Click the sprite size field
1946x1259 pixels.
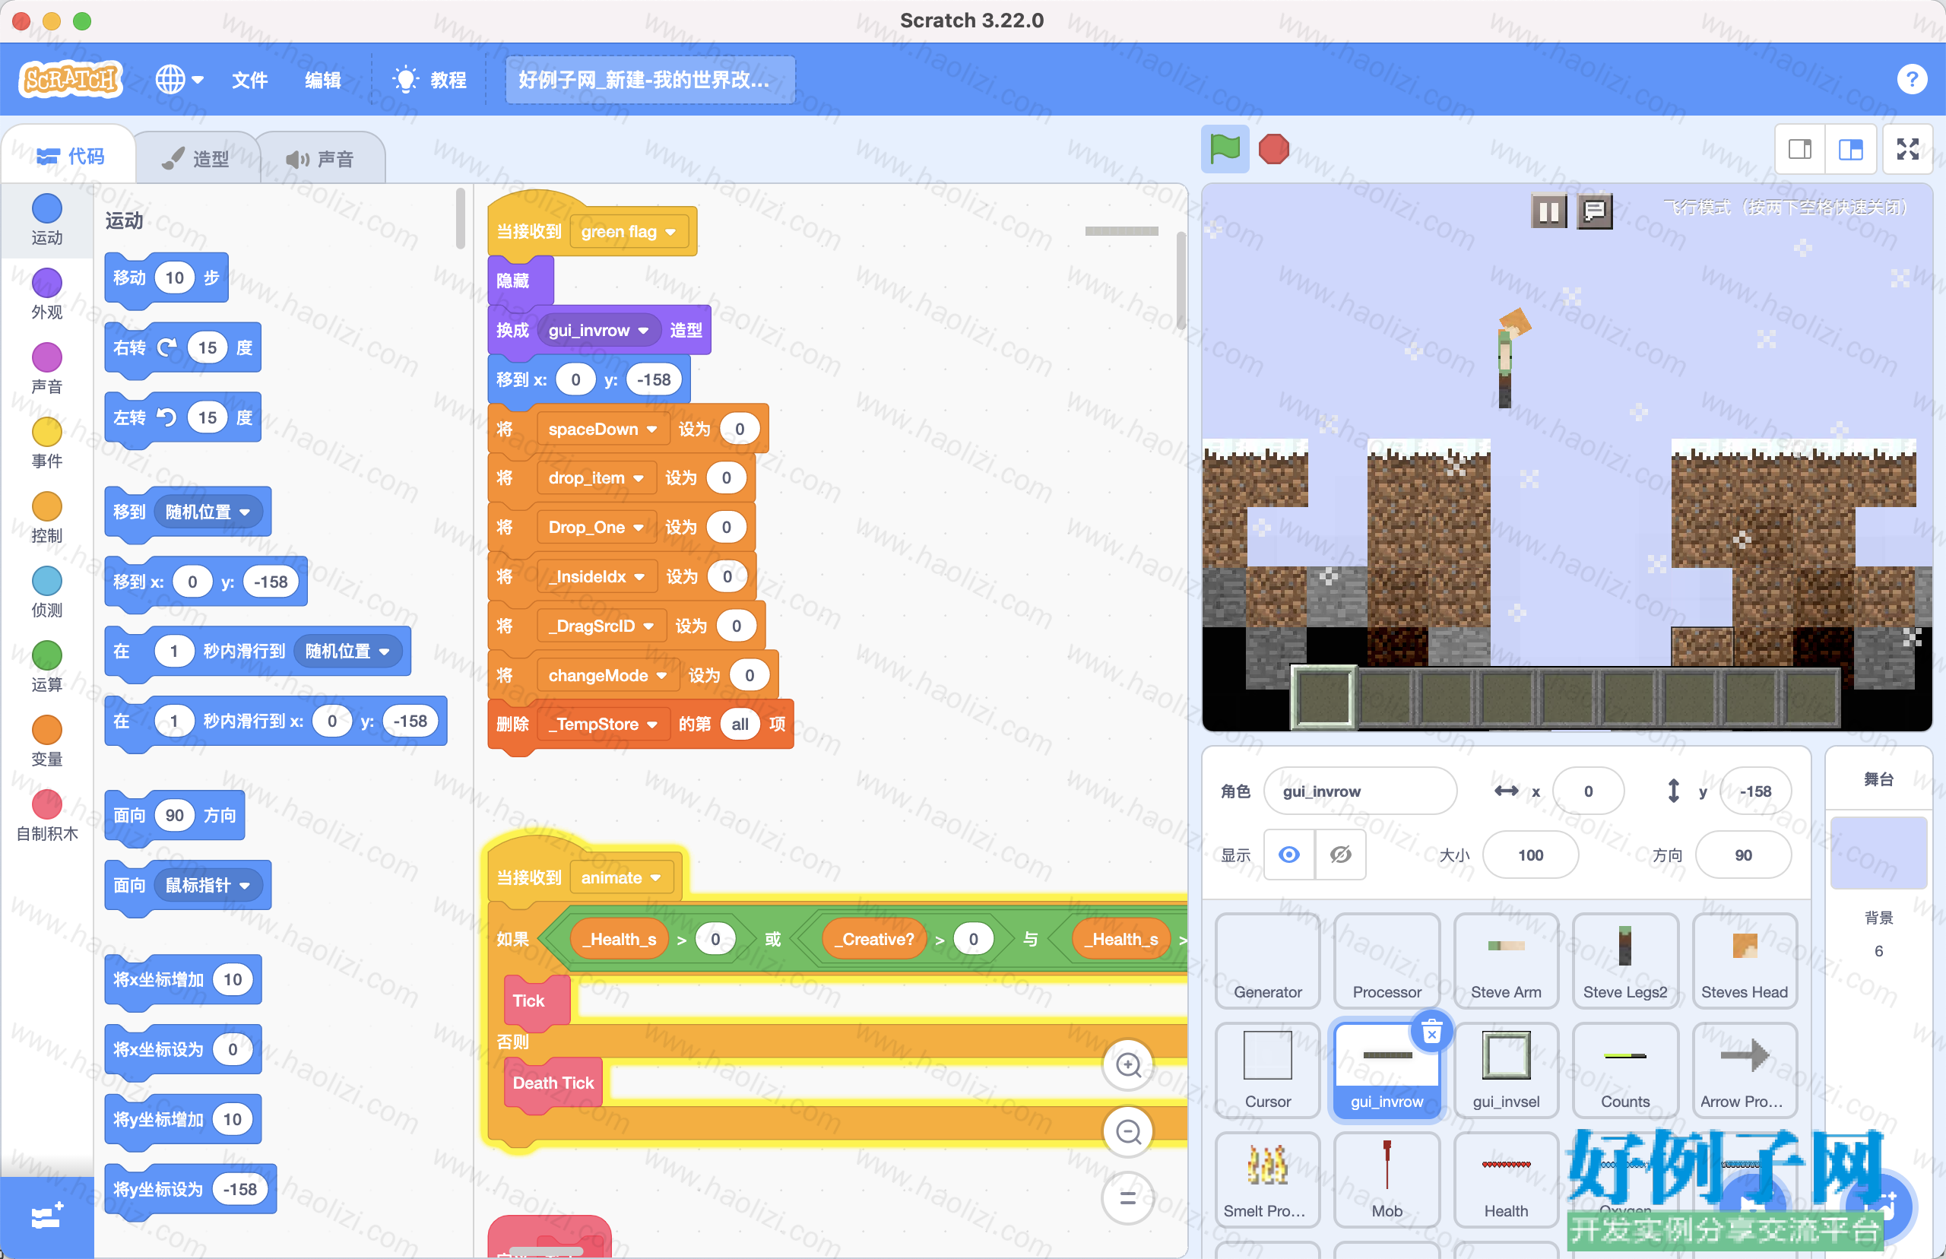[x=1530, y=855]
